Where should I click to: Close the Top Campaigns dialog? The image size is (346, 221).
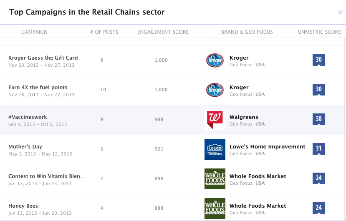(340, 13)
